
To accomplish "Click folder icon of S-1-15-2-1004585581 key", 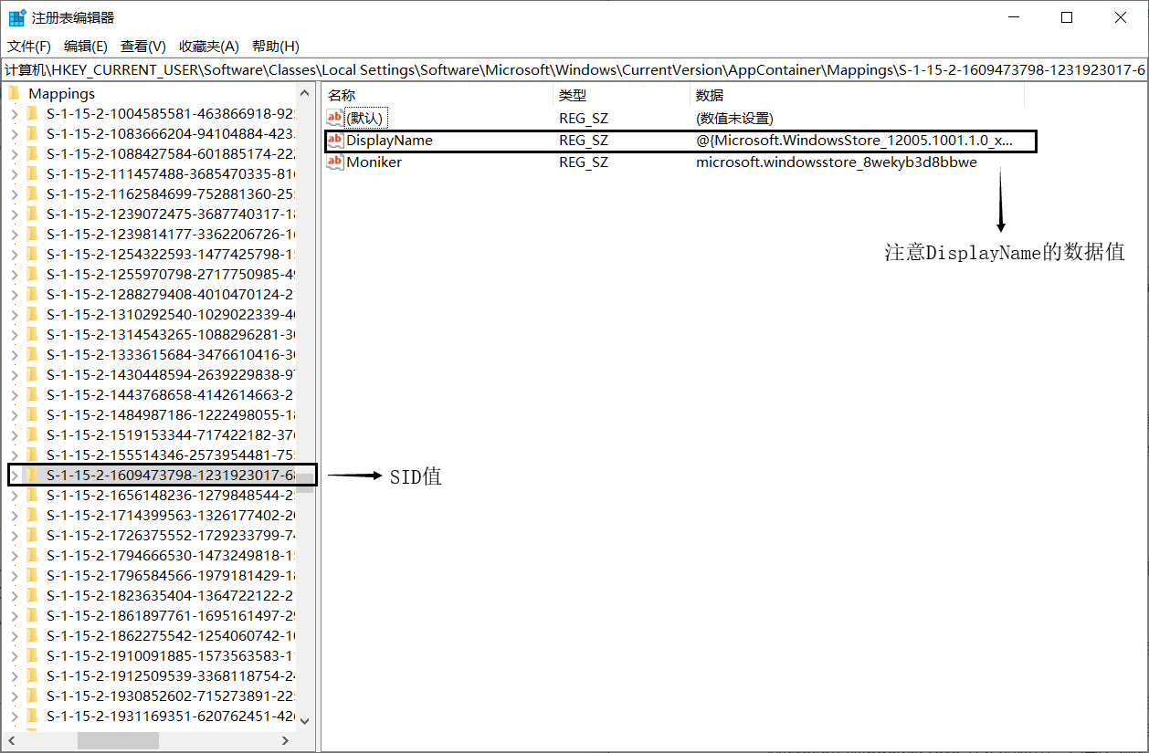I will click(x=33, y=113).
